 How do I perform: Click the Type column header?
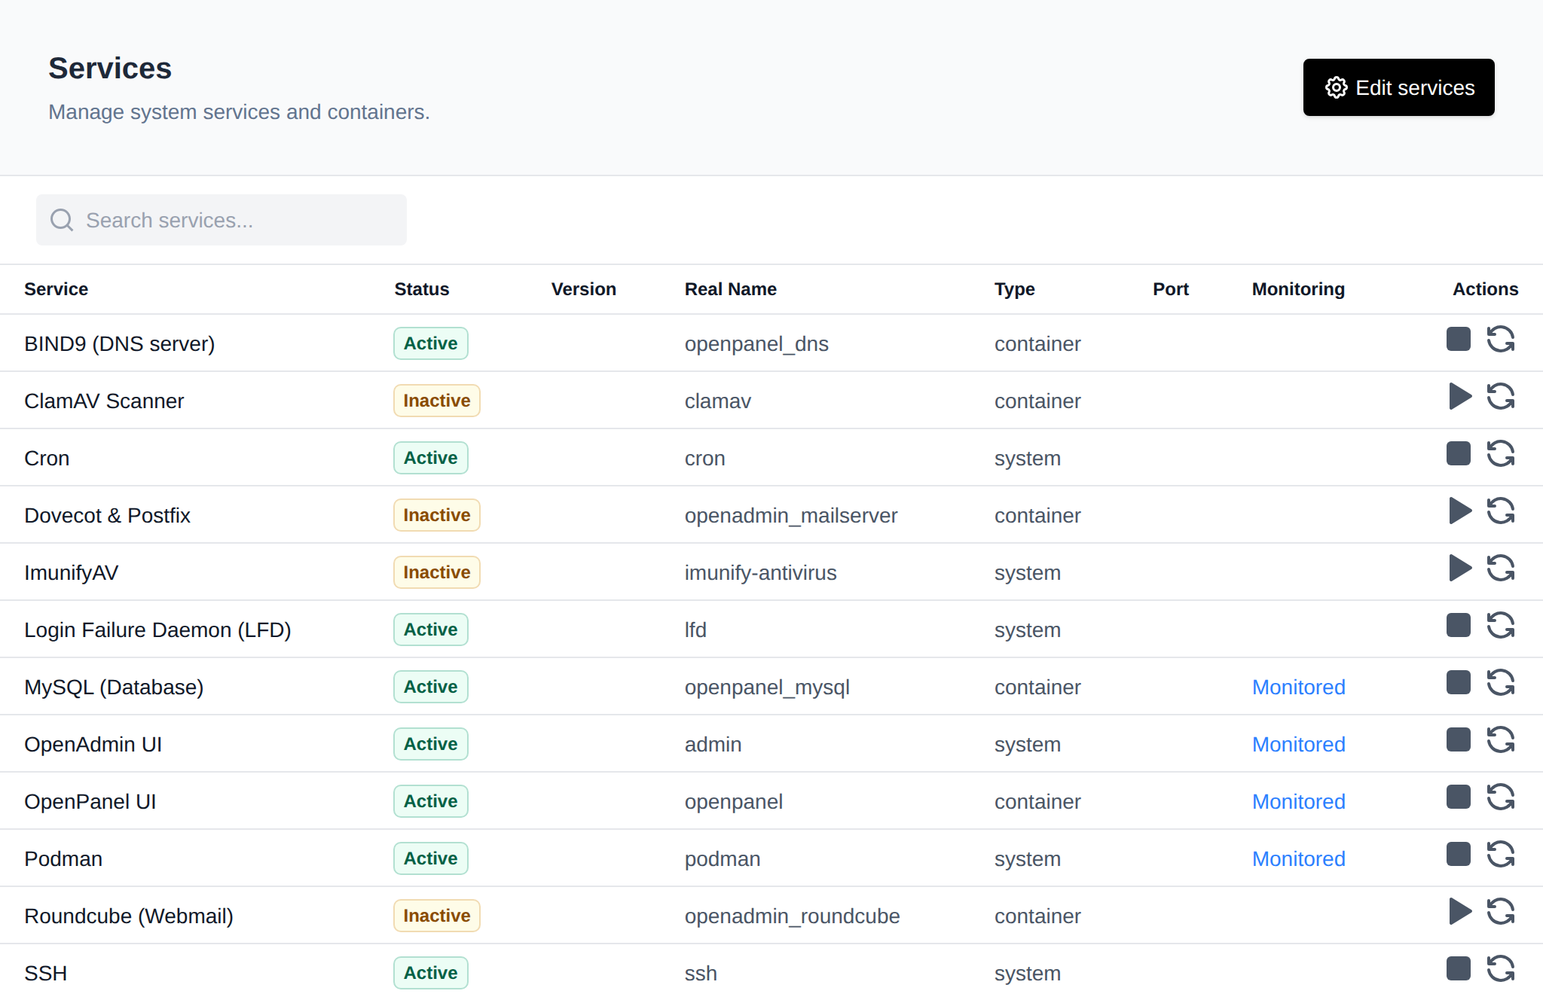[1015, 289]
